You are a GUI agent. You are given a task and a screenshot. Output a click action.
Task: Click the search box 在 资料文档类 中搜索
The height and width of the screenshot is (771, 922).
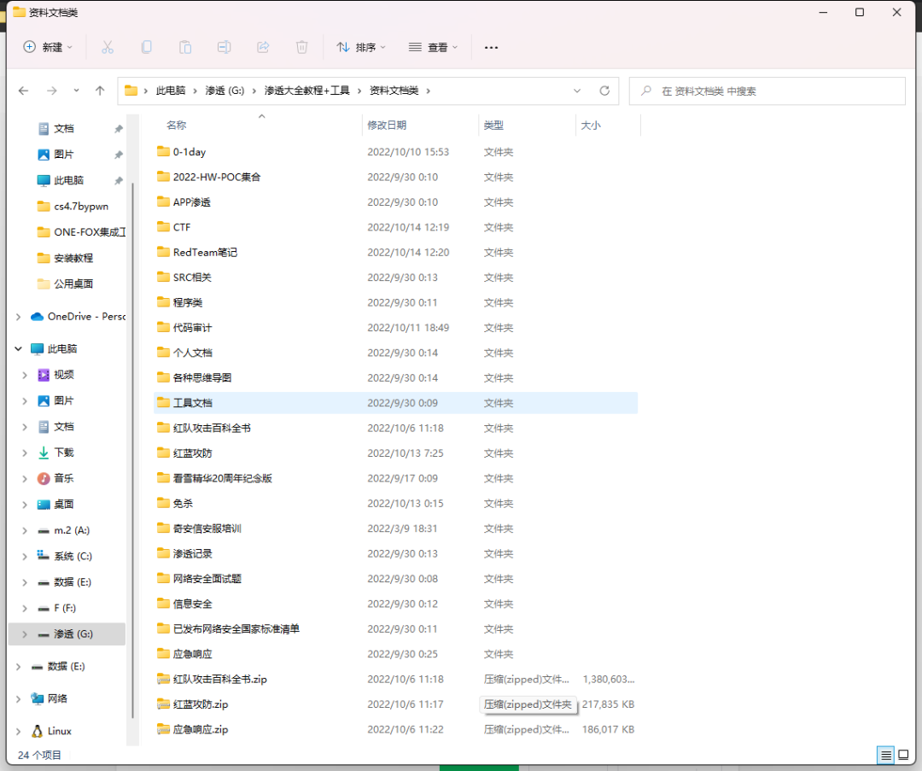tap(767, 91)
